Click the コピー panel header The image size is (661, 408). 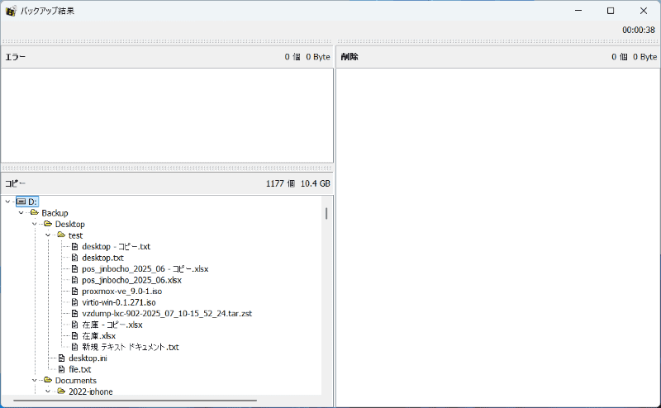click(167, 183)
